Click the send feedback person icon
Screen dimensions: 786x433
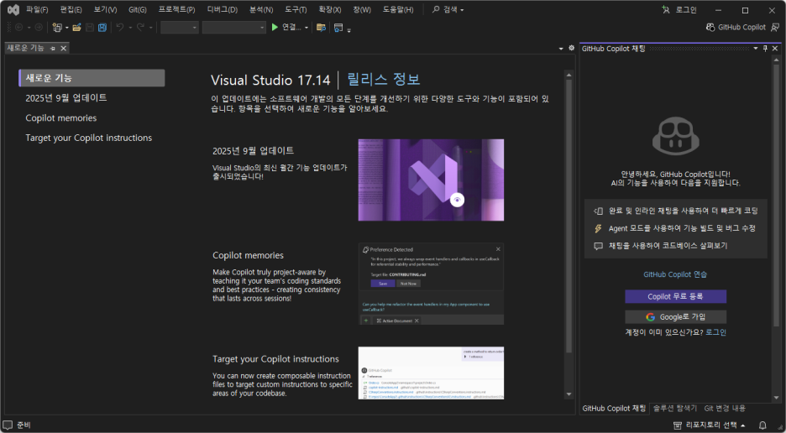tap(775, 28)
